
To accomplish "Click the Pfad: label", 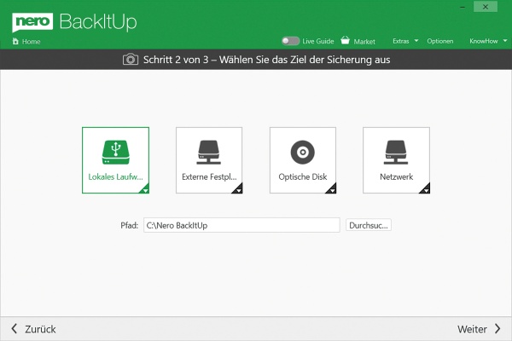I will pos(130,225).
